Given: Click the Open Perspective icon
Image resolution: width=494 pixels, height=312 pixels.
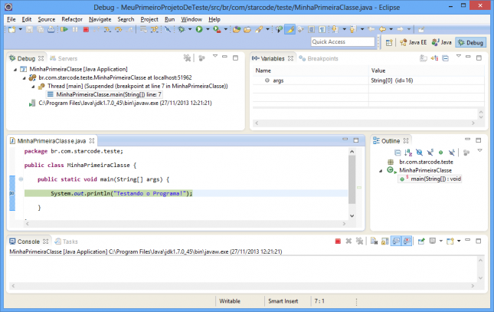Looking at the screenshot, I should [x=389, y=42].
